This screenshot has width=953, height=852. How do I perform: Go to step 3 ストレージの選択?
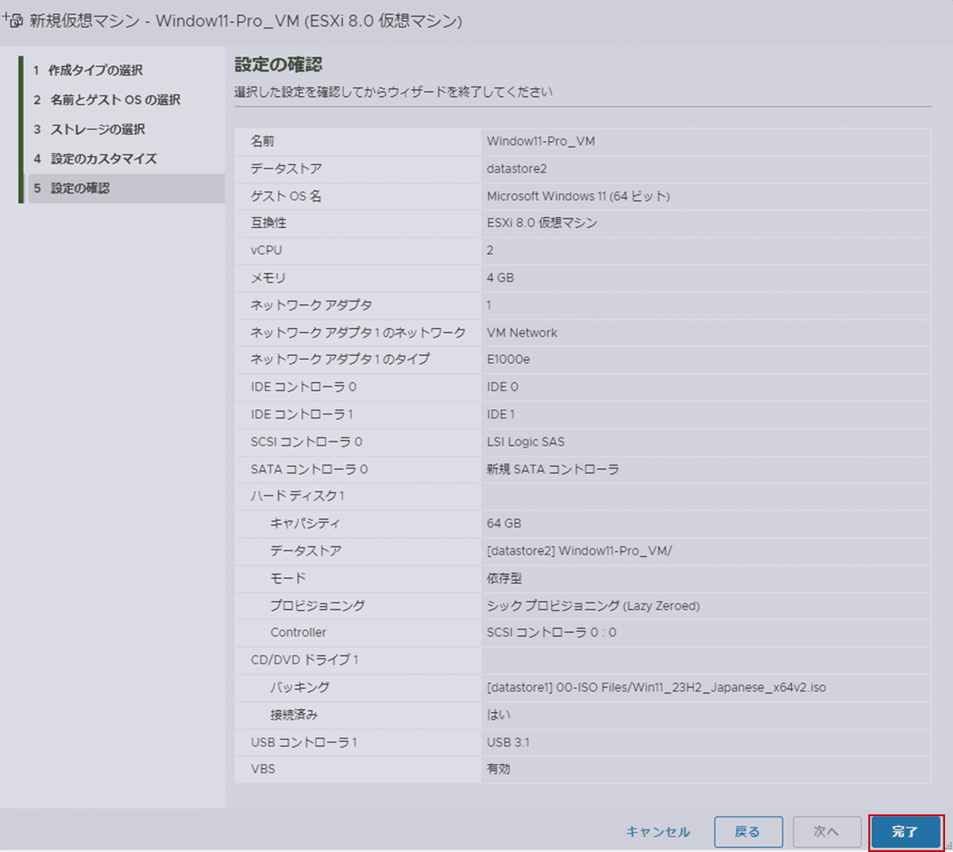coord(89,129)
